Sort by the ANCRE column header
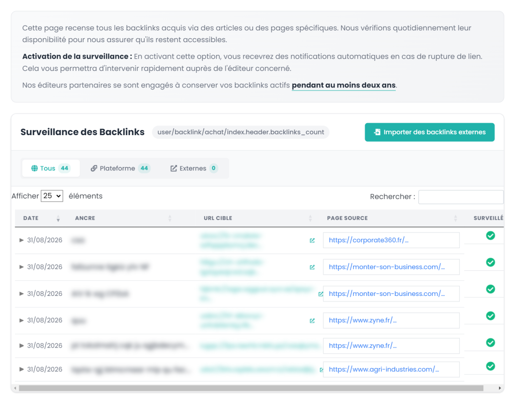Screen dimensions: 515x414 pyautogui.click(x=123, y=218)
